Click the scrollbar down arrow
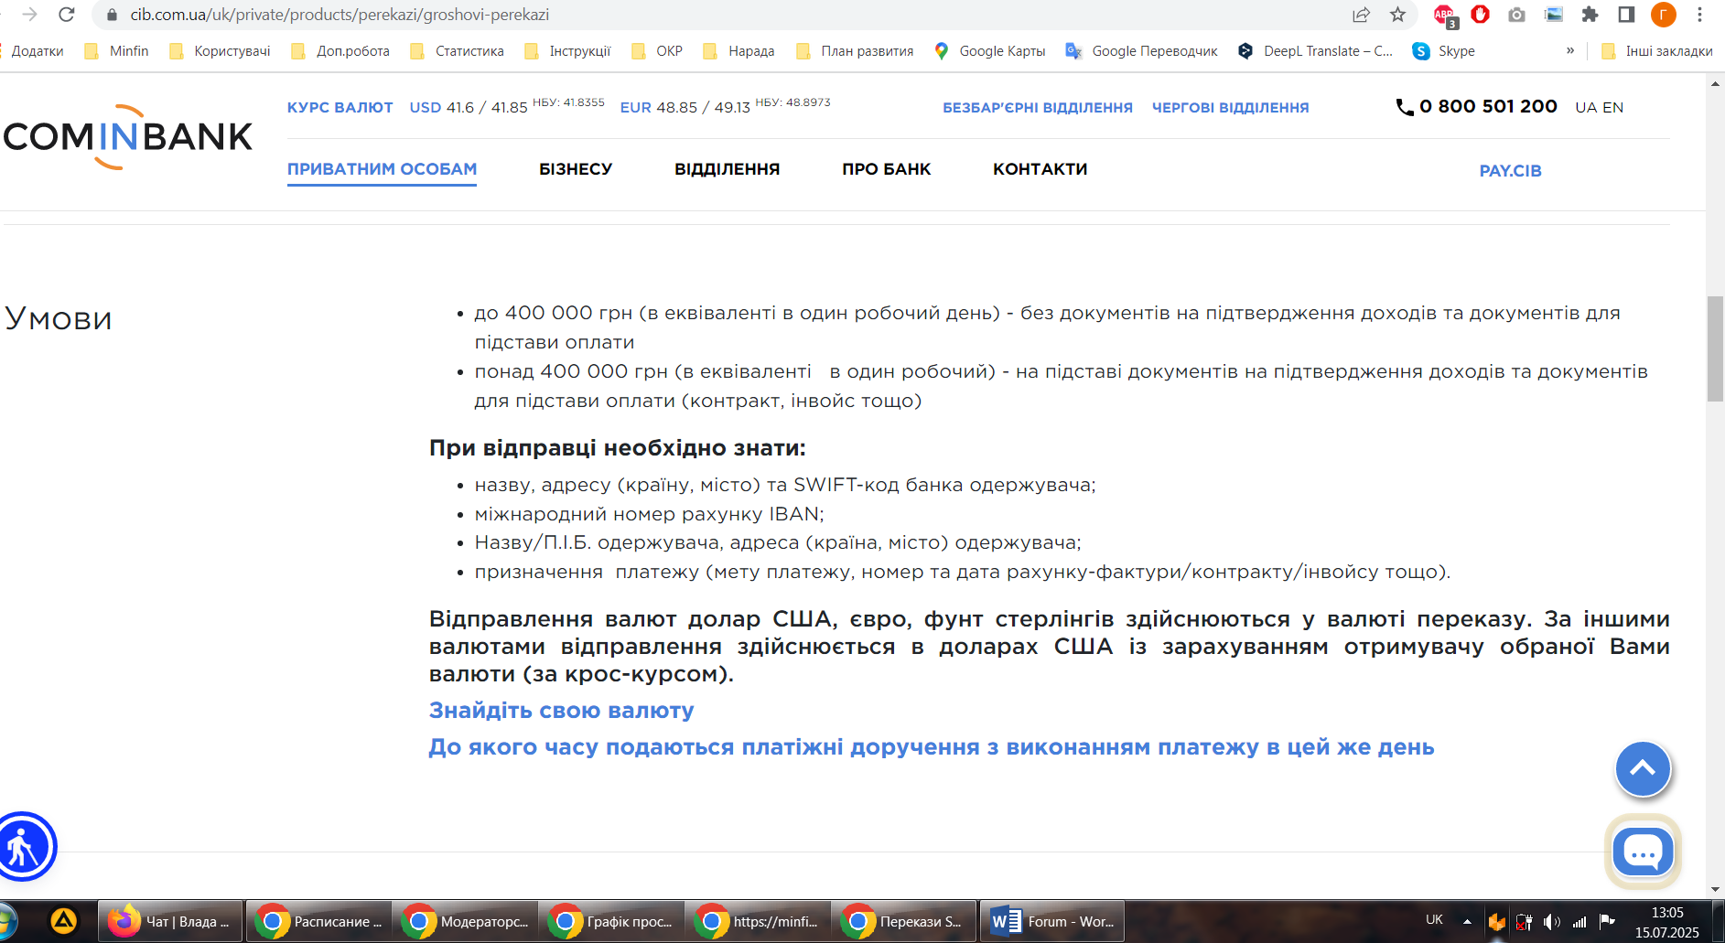1725x943 pixels. tap(1715, 890)
